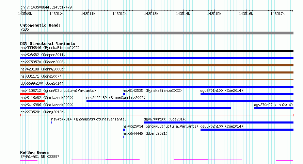Open the nsv4525034 (gnomADStructuralVariants) label
The image size is (303, 164).
click(160, 126)
